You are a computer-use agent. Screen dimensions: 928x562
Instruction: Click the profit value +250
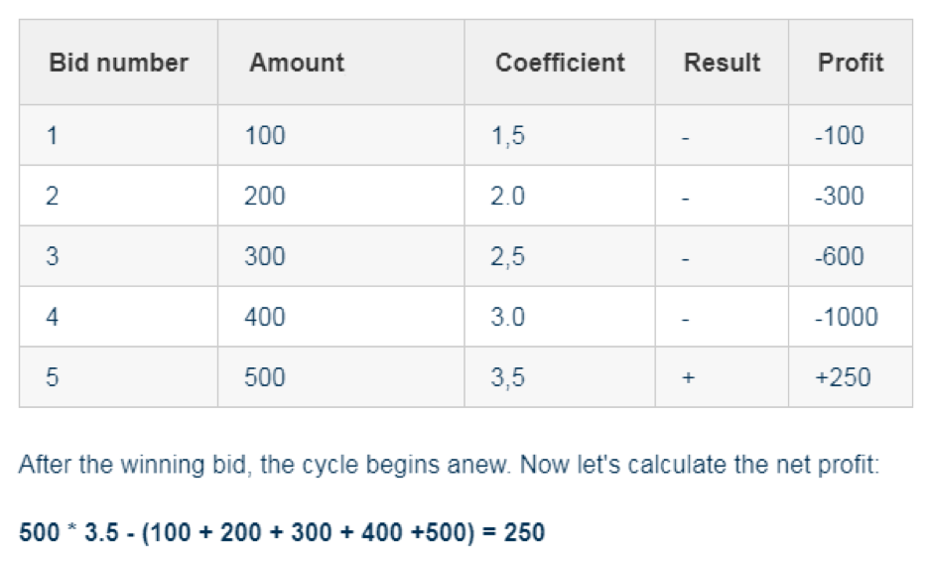click(x=843, y=377)
